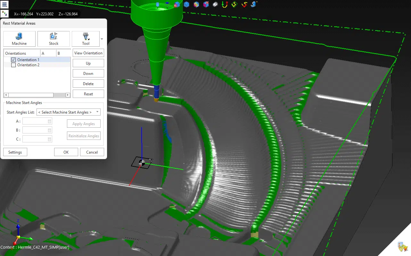Click the Machine icon button
The width and height of the screenshot is (411, 256).
(x=19, y=39)
